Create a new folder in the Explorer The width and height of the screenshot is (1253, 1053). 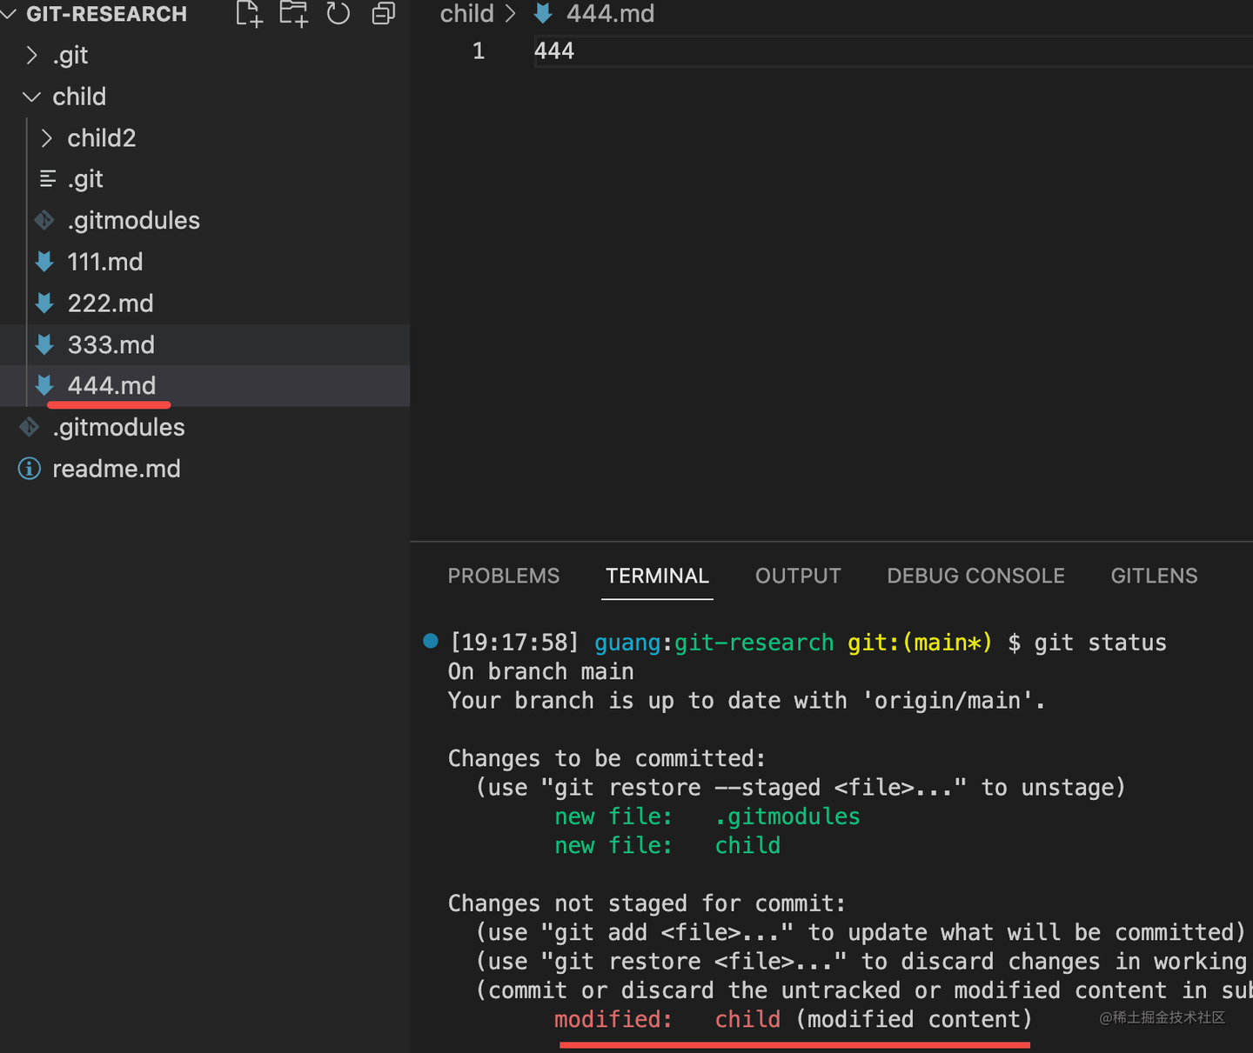pyautogui.click(x=293, y=14)
